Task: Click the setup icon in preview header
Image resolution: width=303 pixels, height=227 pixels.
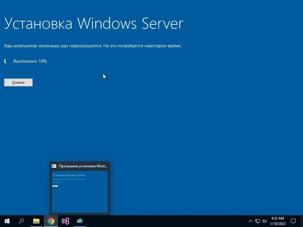Action: coord(54,166)
